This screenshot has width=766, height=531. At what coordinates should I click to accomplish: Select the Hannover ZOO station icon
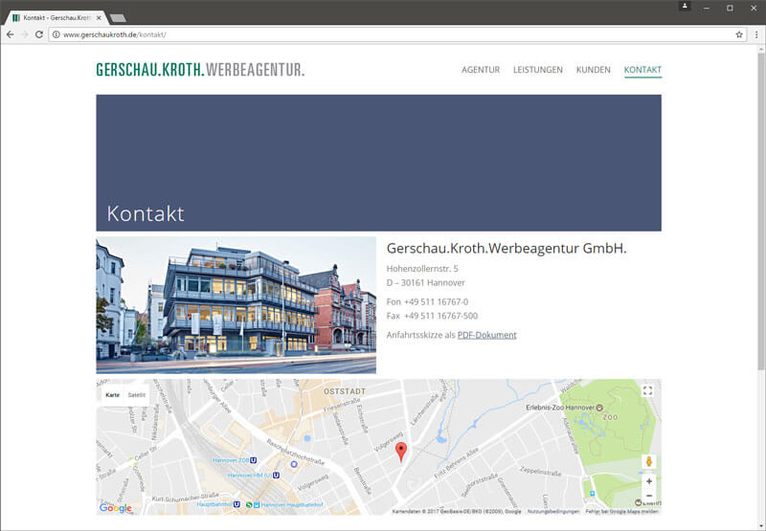tap(253, 460)
